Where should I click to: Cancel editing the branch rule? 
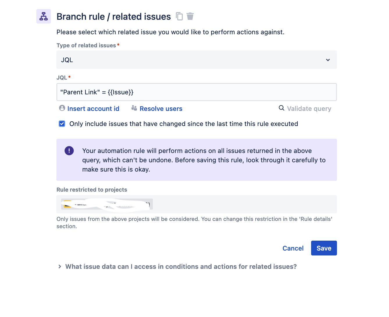coord(293,248)
